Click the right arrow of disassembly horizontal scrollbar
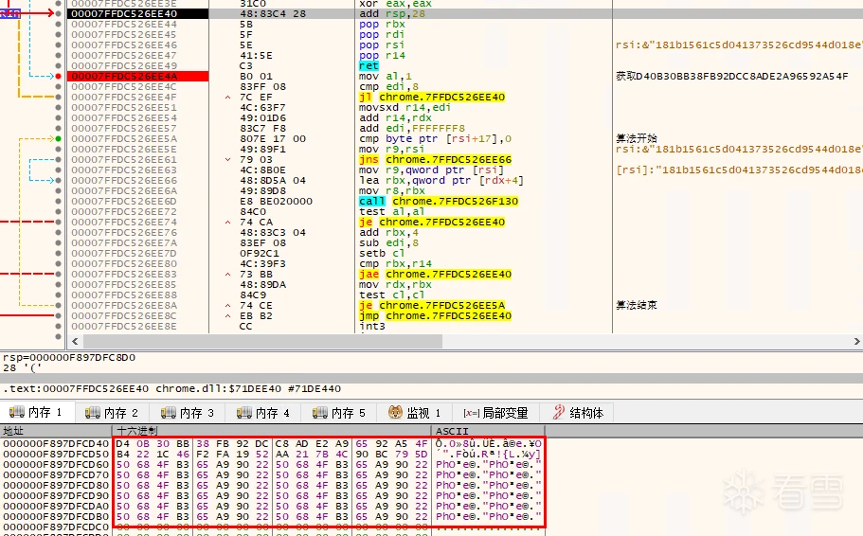The height and width of the screenshot is (536, 863). [856, 341]
